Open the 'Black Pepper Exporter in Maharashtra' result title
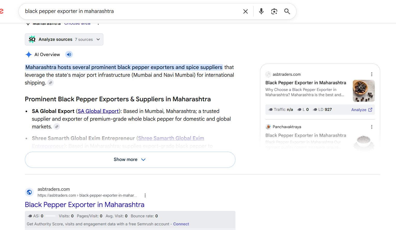This screenshot has height=230, width=396. coord(85,205)
